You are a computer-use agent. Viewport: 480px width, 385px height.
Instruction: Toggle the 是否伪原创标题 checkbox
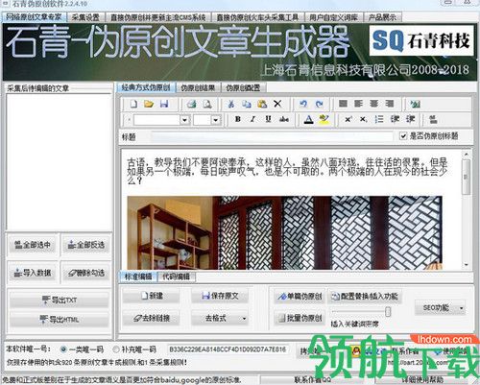click(x=403, y=136)
